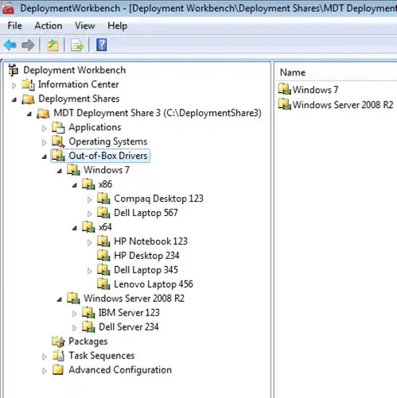Select Windows Server 2008 R2 label in tree
Screen dimensions: 397x398
(x=134, y=299)
